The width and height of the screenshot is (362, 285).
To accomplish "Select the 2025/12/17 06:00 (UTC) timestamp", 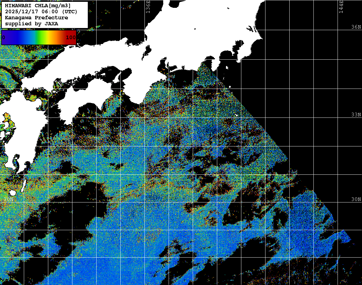I will [x=41, y=12].
